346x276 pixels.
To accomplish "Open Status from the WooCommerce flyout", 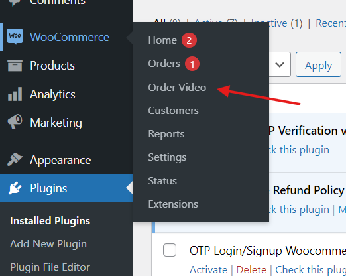I will [162, 181].
